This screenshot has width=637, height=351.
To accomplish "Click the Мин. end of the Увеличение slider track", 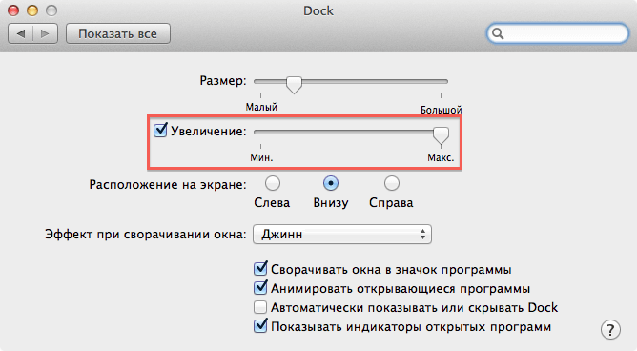I will tap(261, 133).
